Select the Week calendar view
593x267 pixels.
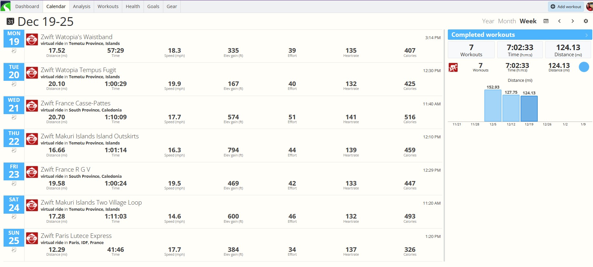click(x=528, y=21)
